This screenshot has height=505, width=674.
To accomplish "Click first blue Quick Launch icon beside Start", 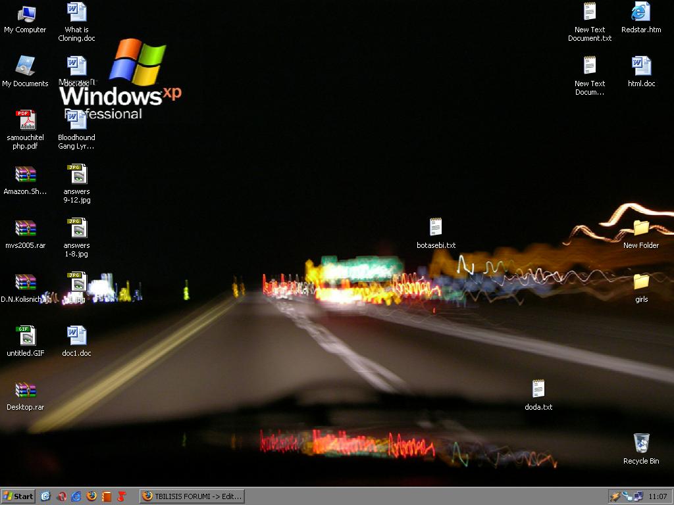I will [45, 496].
